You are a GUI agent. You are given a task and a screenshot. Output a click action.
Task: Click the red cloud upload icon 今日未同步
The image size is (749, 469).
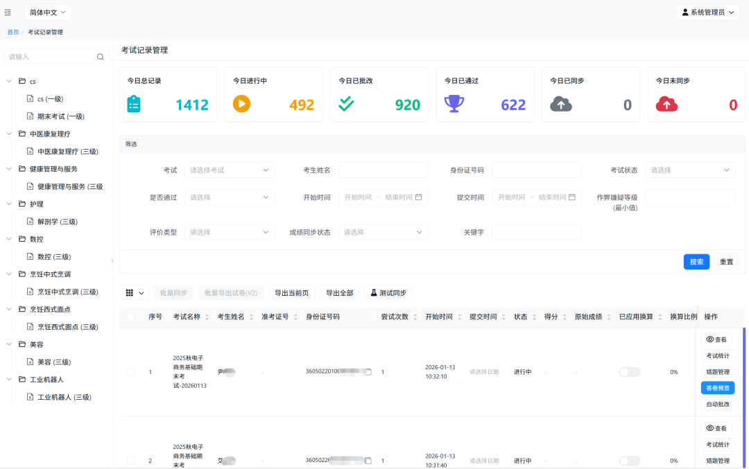(x=666, y=104)
